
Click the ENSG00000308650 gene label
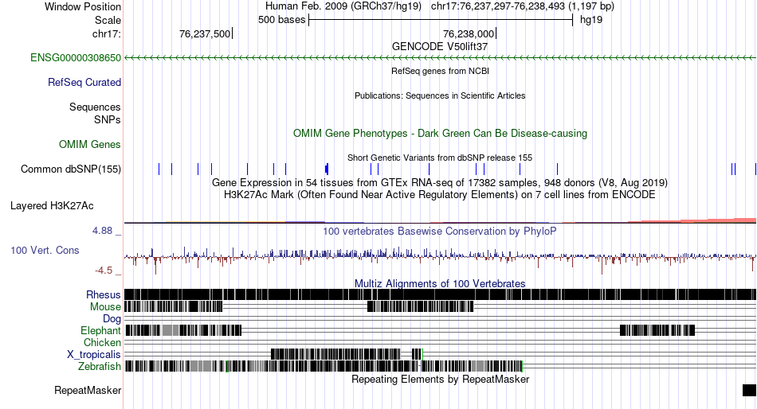pyautogui.click(x=76, y=58)
